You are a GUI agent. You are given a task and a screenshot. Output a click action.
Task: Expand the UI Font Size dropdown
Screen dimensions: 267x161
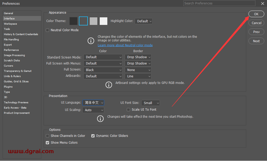tap(150, 103)
